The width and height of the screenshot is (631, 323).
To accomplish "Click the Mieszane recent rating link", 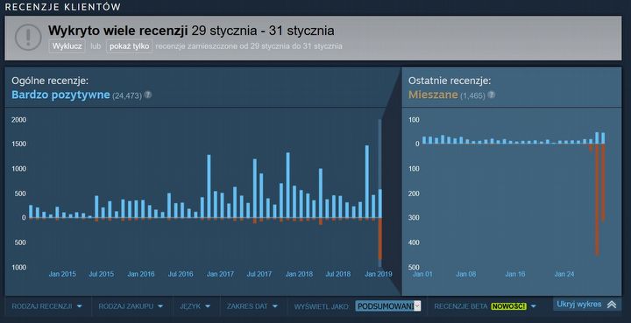I will click(x=433, y=95).
